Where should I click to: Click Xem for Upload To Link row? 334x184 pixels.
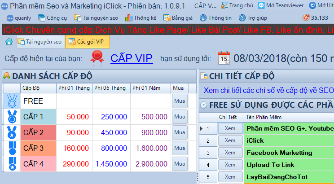(230, 165)
